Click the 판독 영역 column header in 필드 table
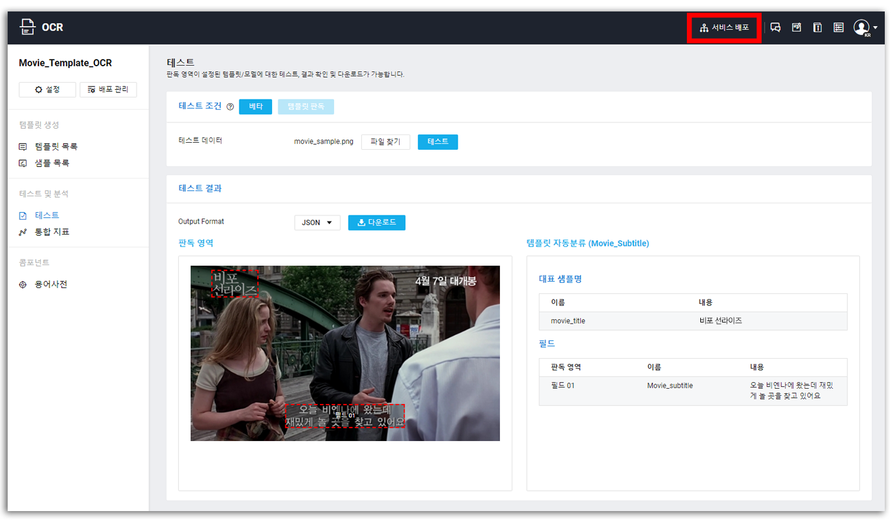 tap(566, 367)
